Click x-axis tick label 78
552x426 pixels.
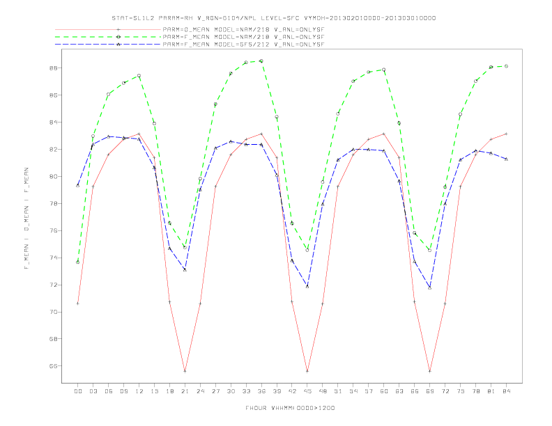[475, 391]
